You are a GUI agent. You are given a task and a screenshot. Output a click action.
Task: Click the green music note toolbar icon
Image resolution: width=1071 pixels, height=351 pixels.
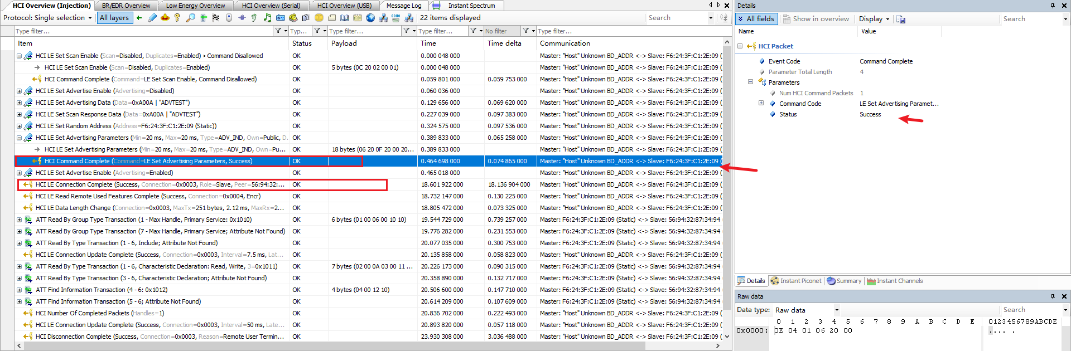point(267,18)
